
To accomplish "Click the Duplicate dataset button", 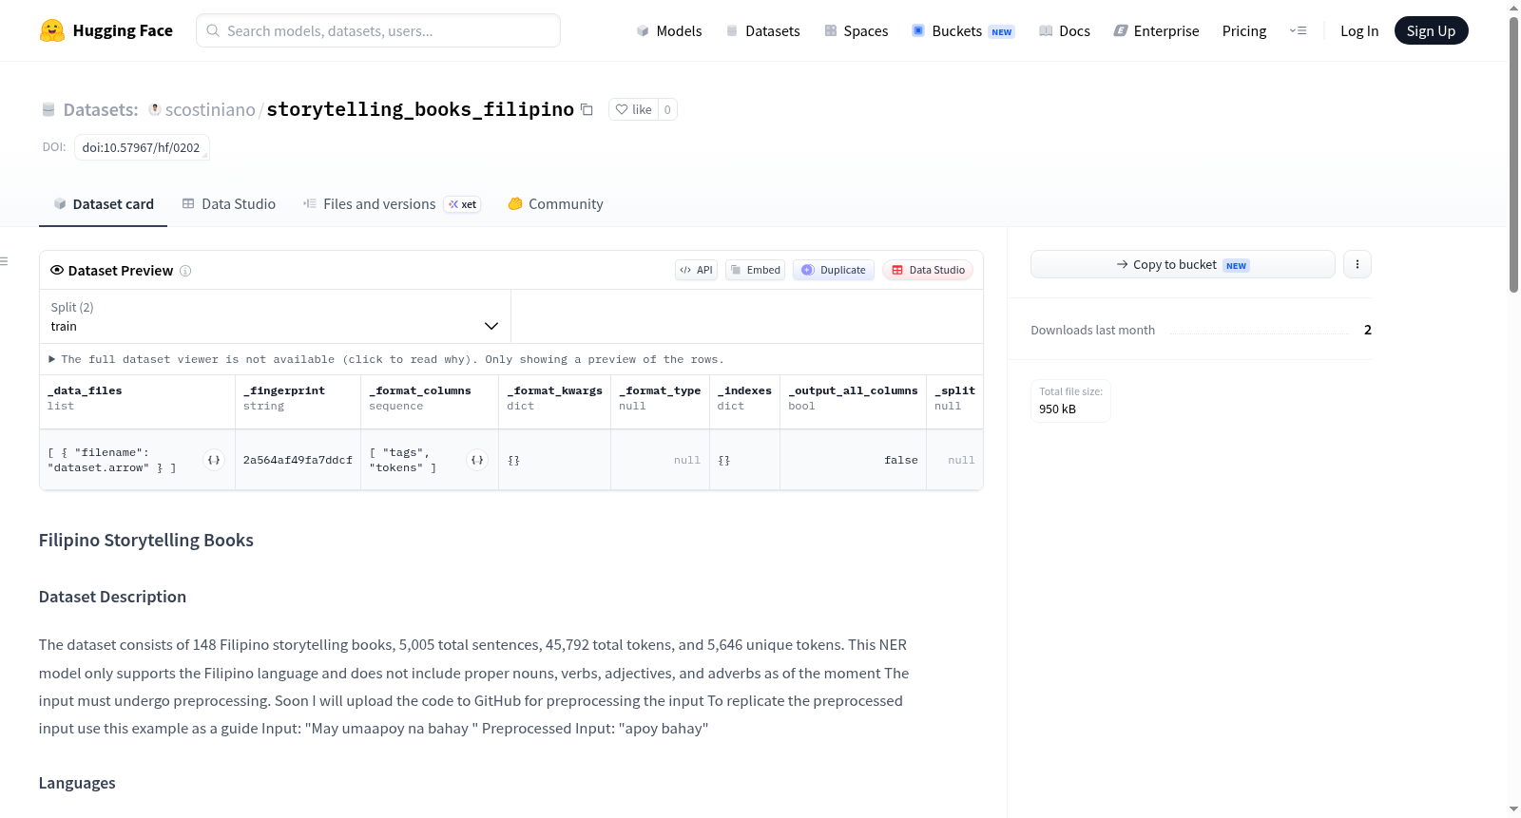I will [834, 270].
